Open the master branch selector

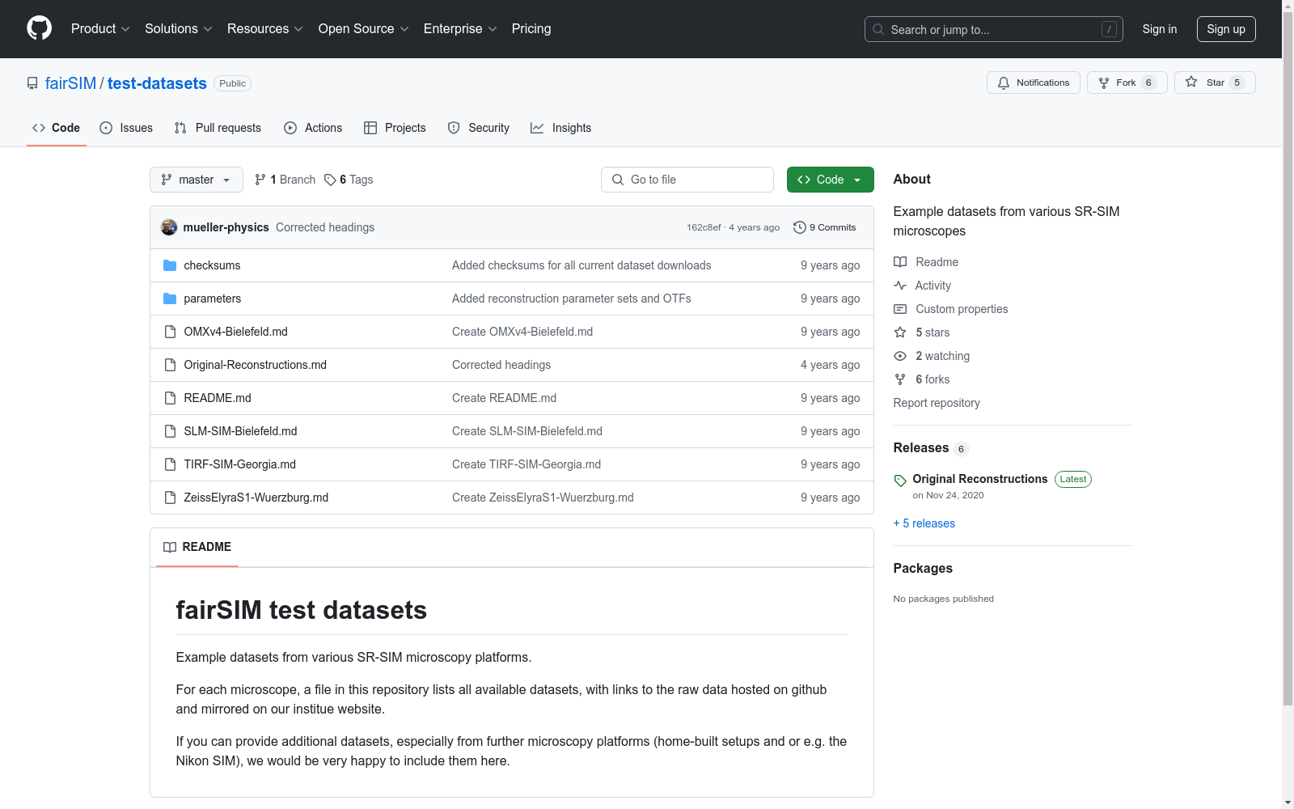point(197,180)
